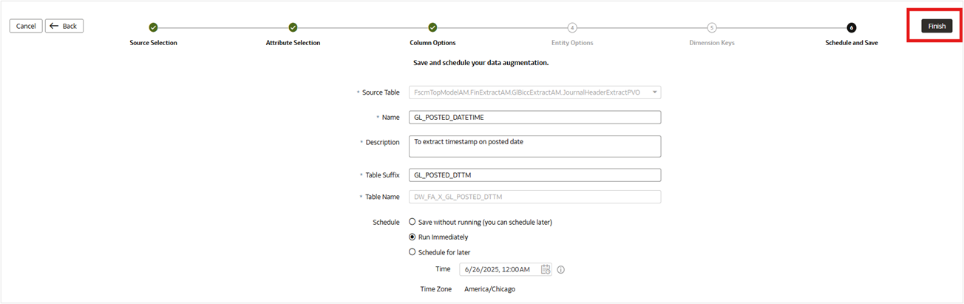Screen dimensions: 964x304
Task: Click the Cancel button
Action: (x=26, y=26)
